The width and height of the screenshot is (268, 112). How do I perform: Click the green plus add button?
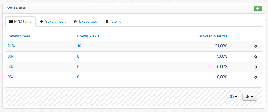[258, 8]
